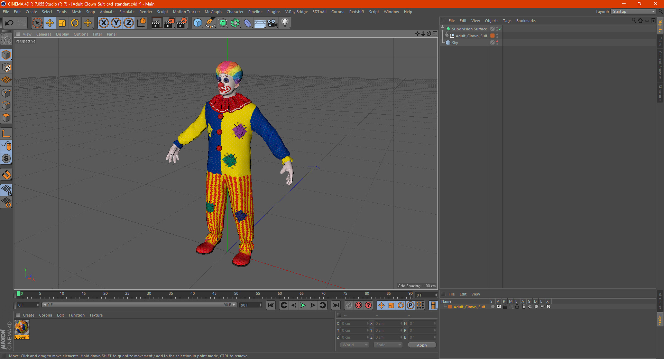The height and width of the screenshot is (359, 664).
Task: Toggle viewport maximize icon
Action: click(x=435, y=34)
